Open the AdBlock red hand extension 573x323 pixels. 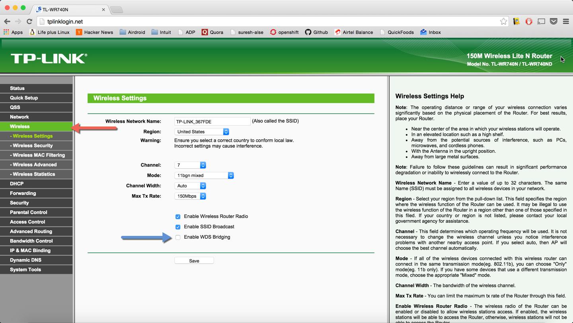click(x=529, y=21)
